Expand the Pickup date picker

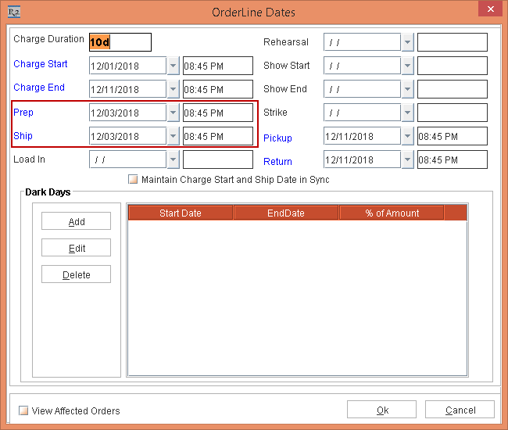(407, 136)
